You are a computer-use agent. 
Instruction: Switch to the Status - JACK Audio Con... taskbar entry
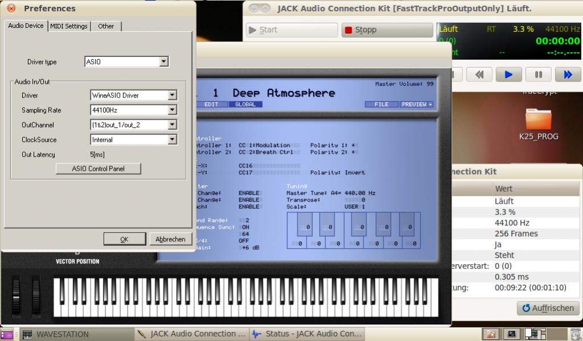[x=308, y=334]
